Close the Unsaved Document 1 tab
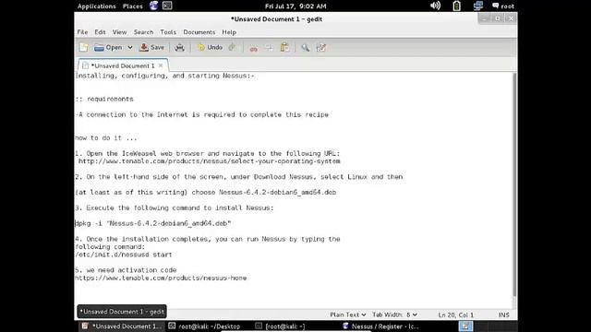Image resolution: width=591 pixels, height=332 pixels. pos(161,65)
